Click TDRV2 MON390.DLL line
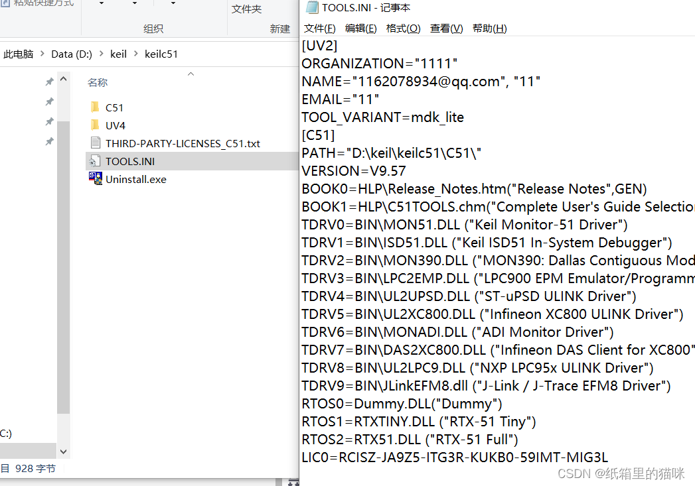Viewport: 695px width, 486px height. (x=499, y=261)
